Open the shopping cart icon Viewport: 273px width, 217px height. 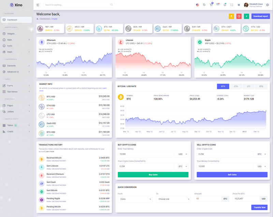[x=211, y=5]
